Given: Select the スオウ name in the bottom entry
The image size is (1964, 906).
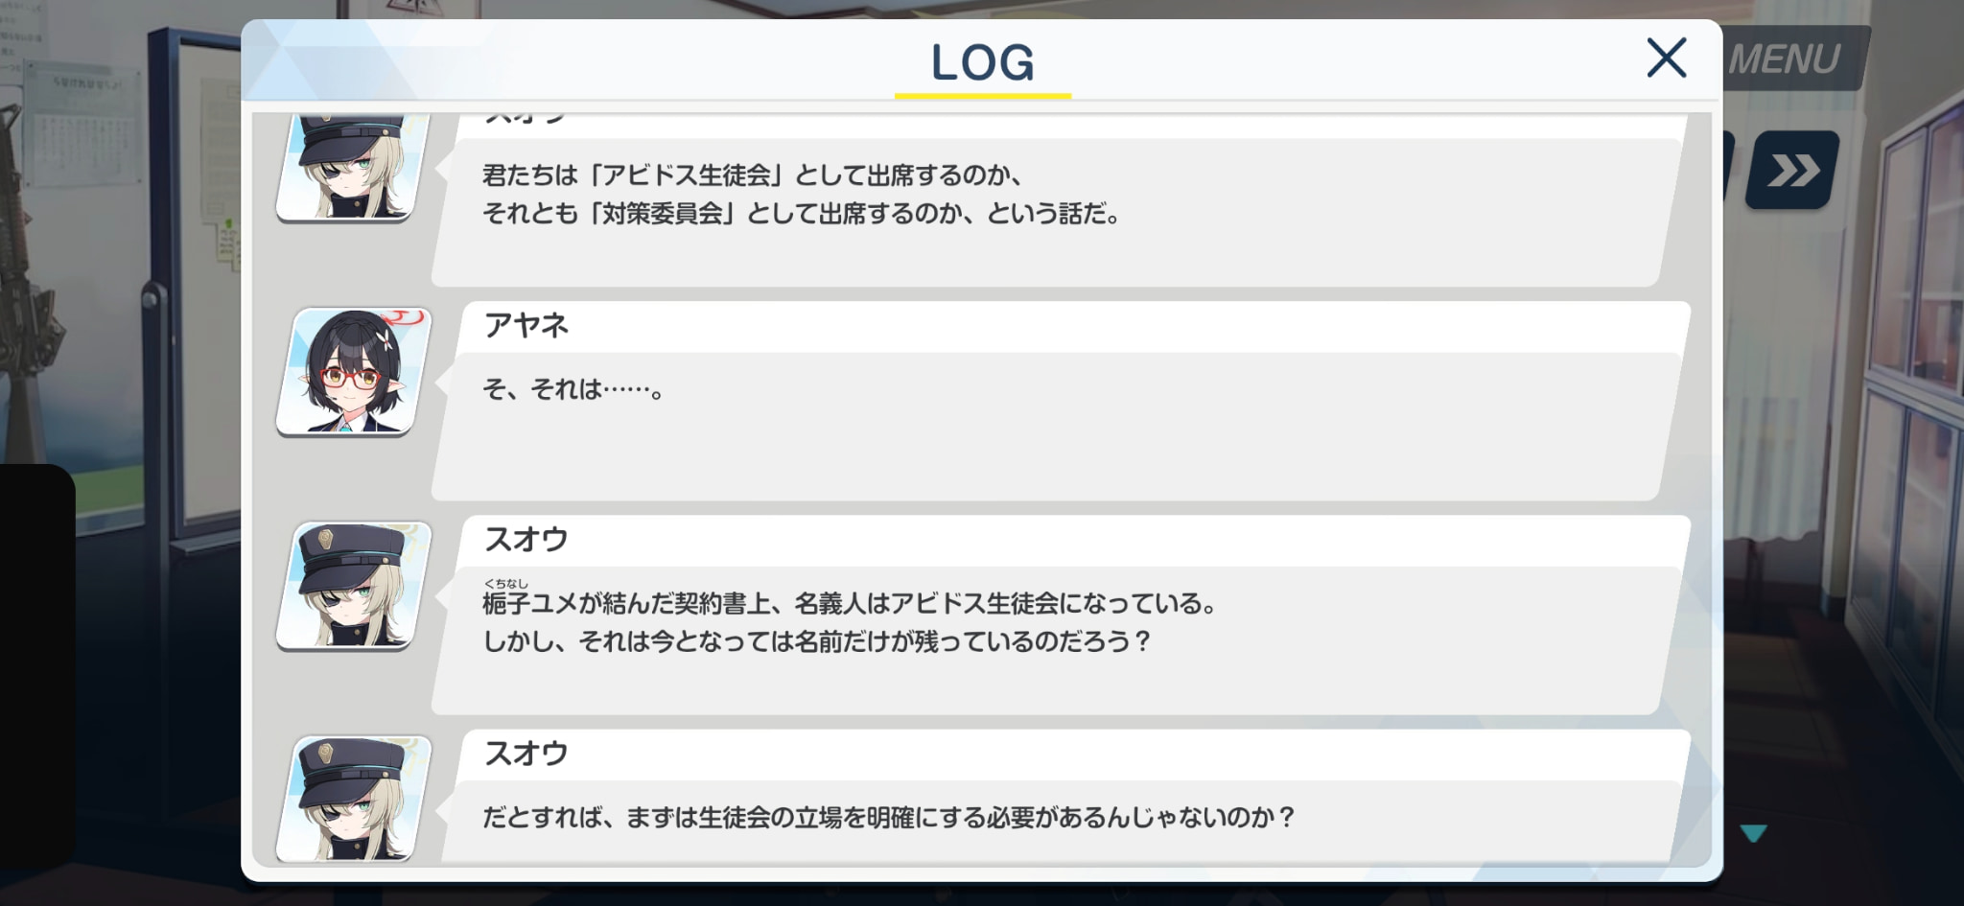Looking at the screenshot, I should pyautogui.click(x=526, y=754).
